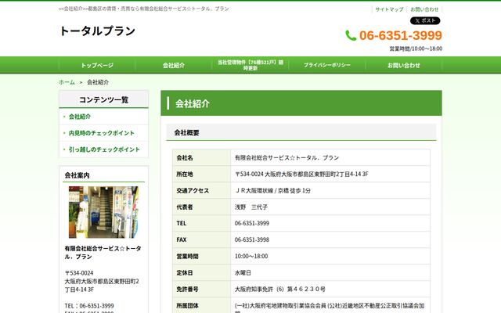Select 会社紹介 in the sidebar contents list
Image resolution: width=501 pixels, height=313 pixels.
click(80, 117)
